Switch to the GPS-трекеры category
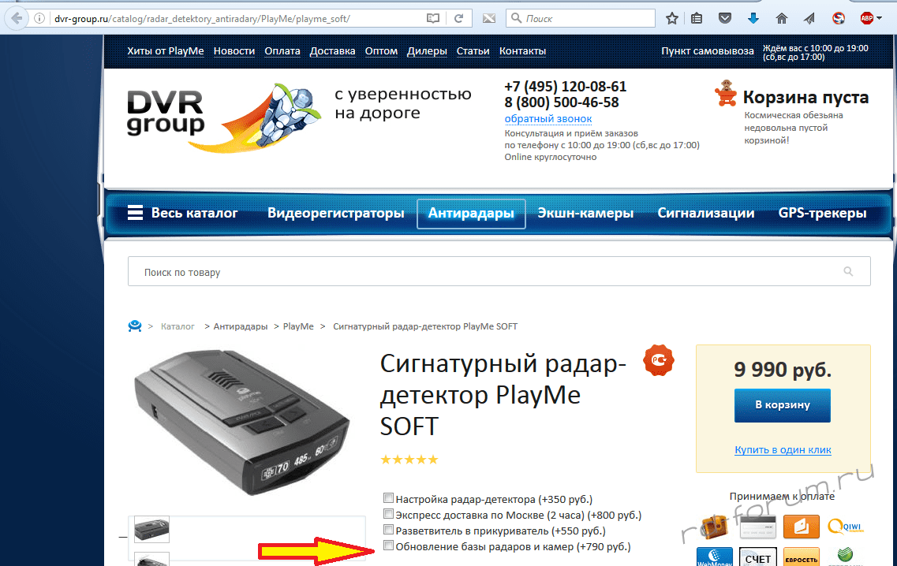This screenshot has width=897, height=566. pyautogui.click(x=822, y=213)
